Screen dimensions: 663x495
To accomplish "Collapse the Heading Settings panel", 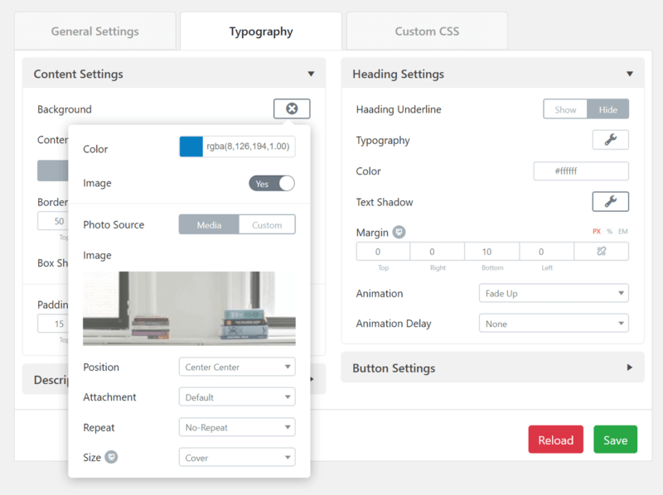I will [x=630, y=74].
